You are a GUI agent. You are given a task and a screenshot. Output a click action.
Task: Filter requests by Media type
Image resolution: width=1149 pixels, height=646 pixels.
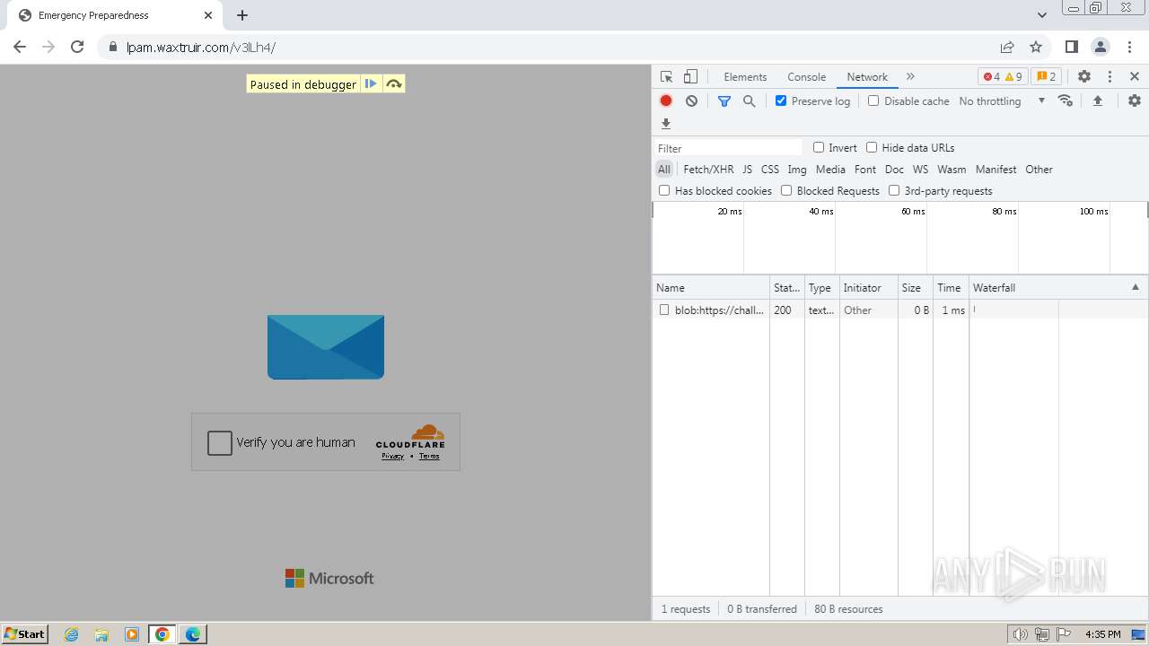click(830, 170)
